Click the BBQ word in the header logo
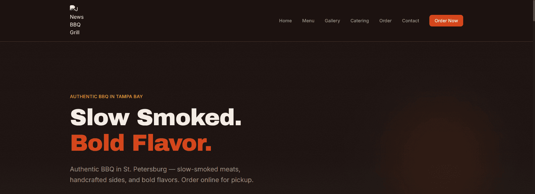535x194 pixels. pos(75,25)
